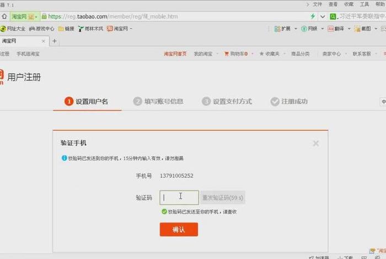The width and height of the screenshot is (386, 259).
Task: Click the orange 确认 button
Action: pos(179,229)
